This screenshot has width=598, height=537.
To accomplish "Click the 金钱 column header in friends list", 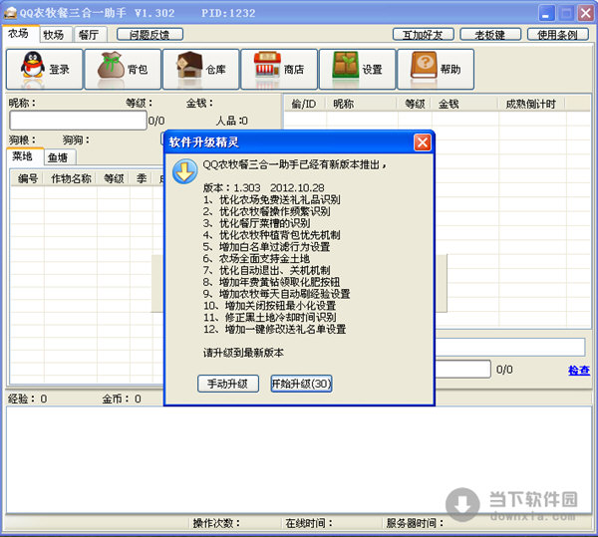I will (464, 104).
